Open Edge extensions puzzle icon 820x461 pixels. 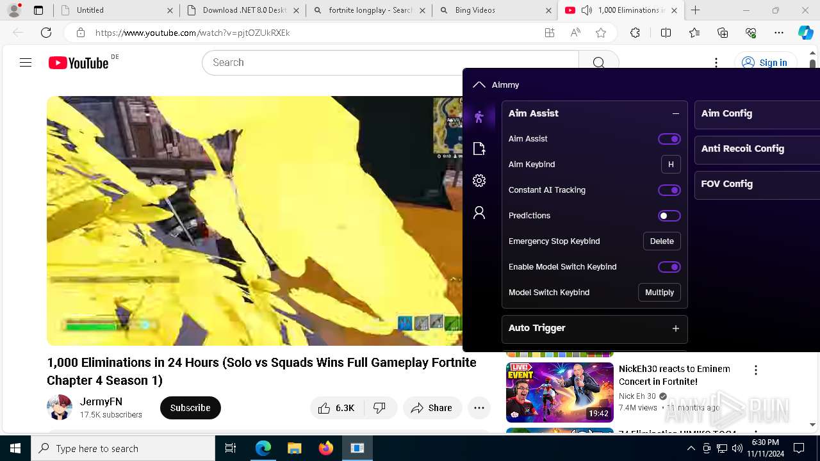tap(635, 33)
